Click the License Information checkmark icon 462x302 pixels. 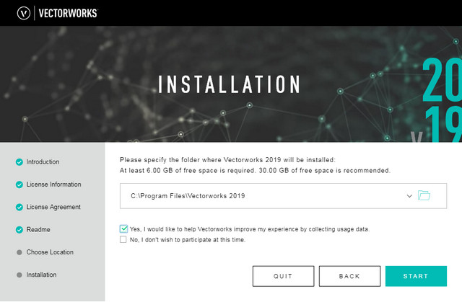(x=19, y=185)
